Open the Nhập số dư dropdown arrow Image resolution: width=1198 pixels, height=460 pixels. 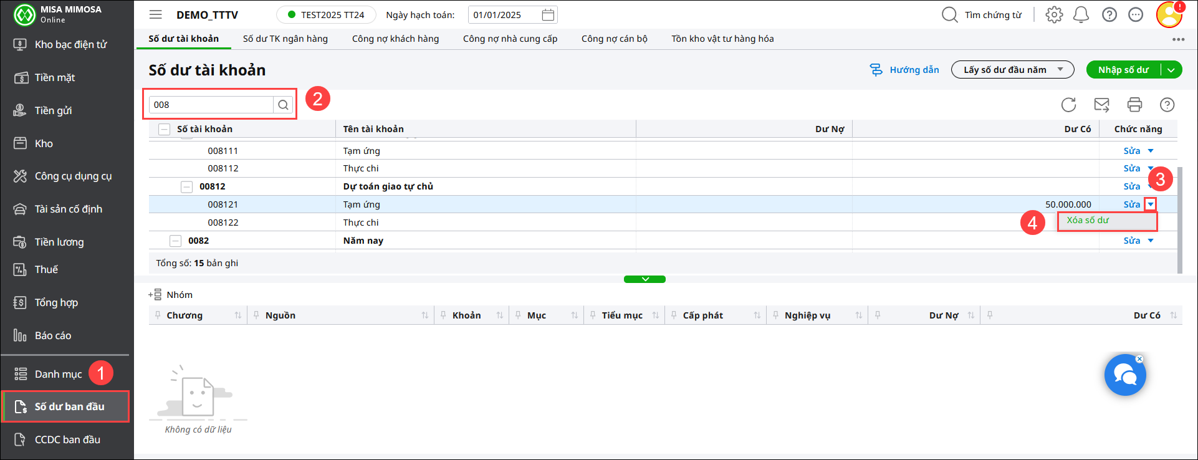[1171, 70]
